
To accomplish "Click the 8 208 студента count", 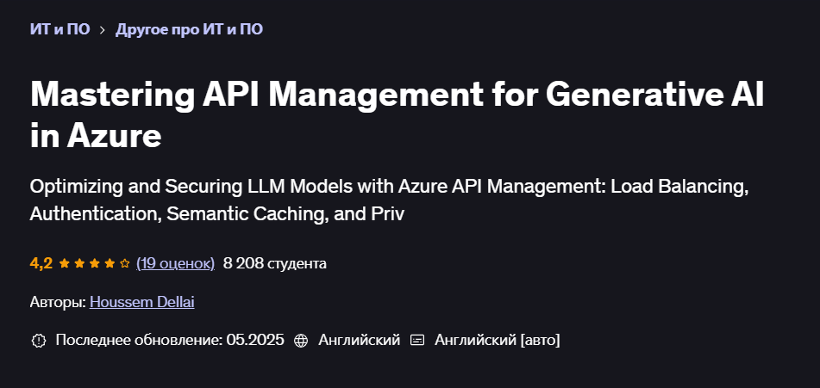I will pyautogui.click(x=274, y=263).
